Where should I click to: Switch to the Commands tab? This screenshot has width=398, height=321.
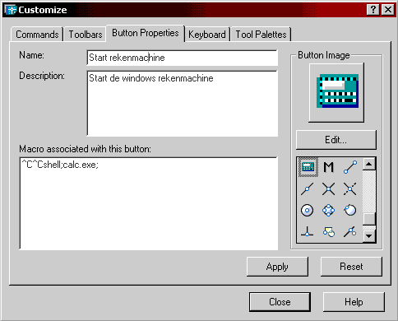click(x=37, y=35)
